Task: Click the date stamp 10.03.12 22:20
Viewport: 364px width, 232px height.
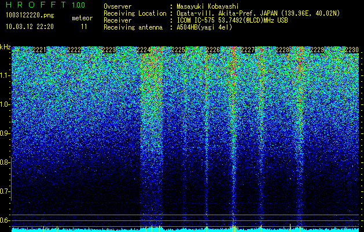Action: point(30,27)
